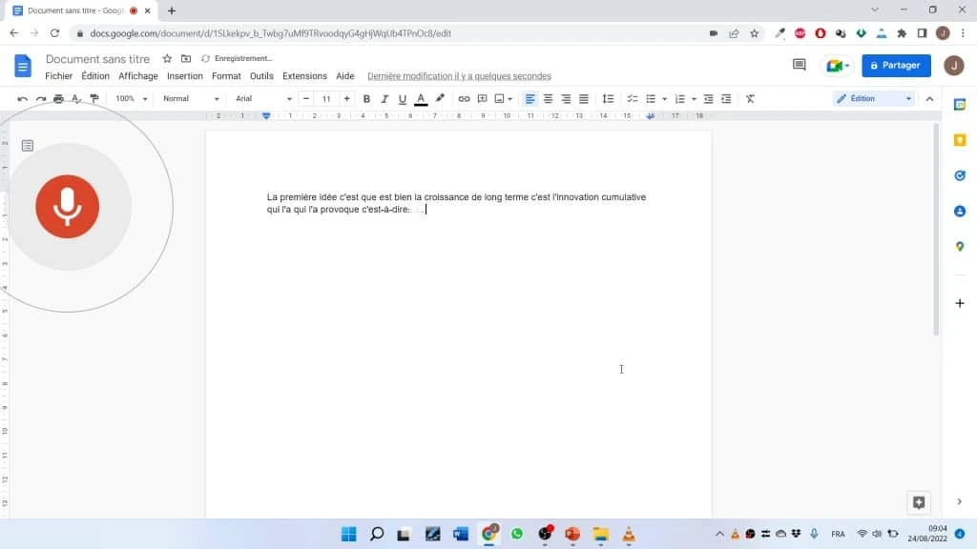
Task: Open Google Tasks in side panel
Action: [x=960, y=175]
